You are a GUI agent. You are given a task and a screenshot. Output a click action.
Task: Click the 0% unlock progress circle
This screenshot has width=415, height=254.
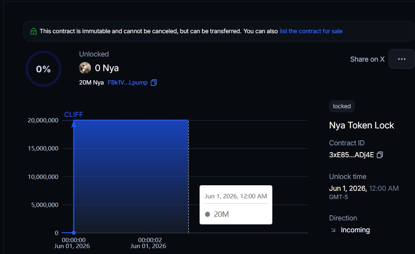tap(43, 69)
